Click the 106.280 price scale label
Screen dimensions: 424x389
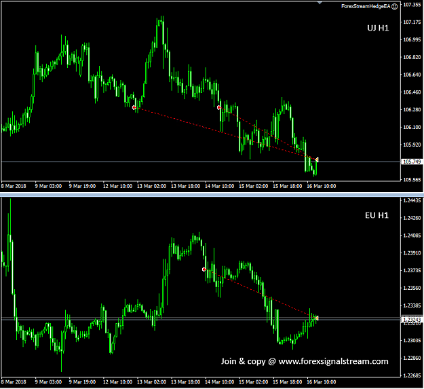[x=412, y=109]
